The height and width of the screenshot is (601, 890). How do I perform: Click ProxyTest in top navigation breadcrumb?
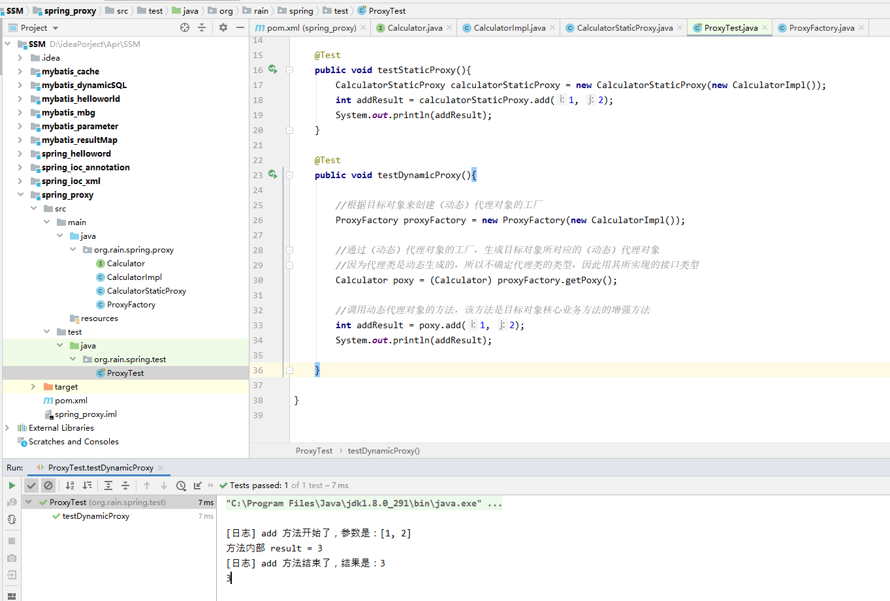pos(381,10)
